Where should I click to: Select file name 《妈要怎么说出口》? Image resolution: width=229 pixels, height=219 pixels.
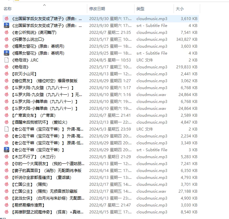point(28,39)
